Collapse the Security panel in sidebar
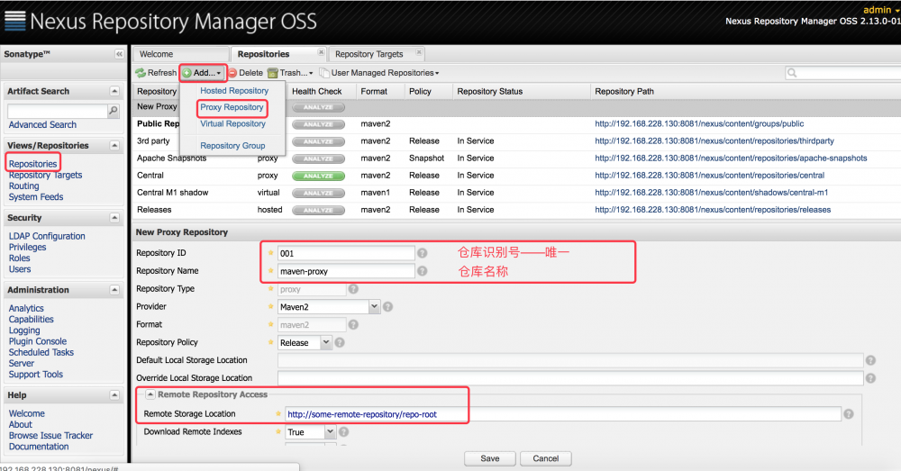The image size is (901, 471). click(x=114, y=218)
